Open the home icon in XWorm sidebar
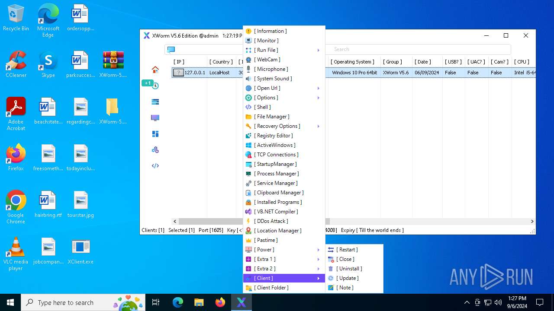Viewport: 554px width, 311px height. click(x=155, y=70)
